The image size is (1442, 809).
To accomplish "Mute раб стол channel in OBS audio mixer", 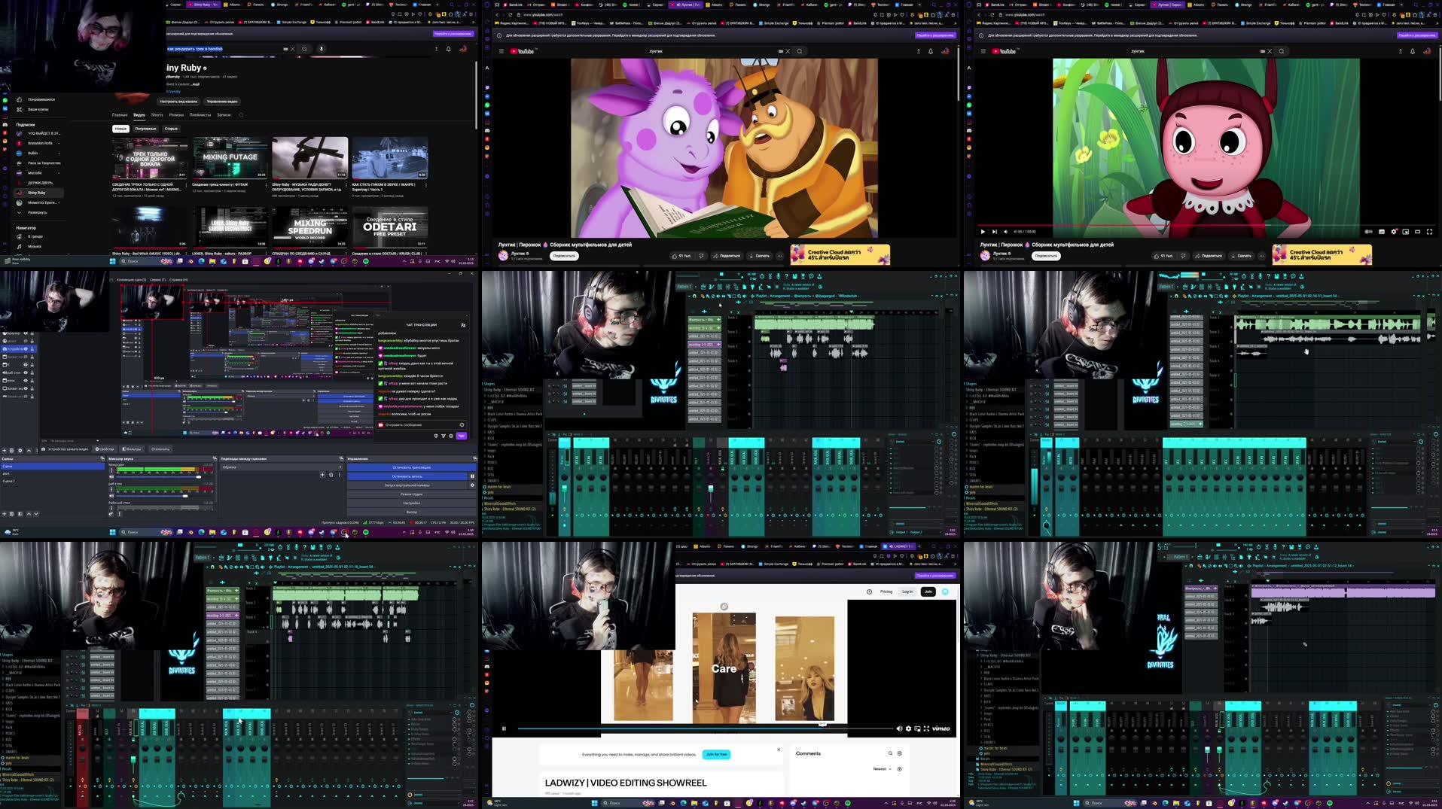I will pos(112,496).
